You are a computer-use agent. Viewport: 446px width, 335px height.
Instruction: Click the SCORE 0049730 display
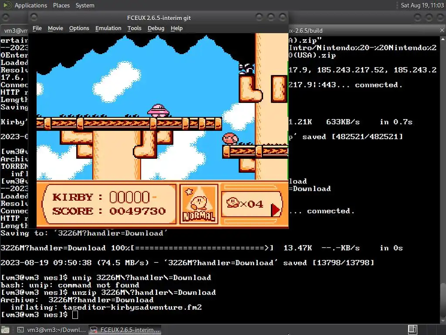click(x=109, y=211)
